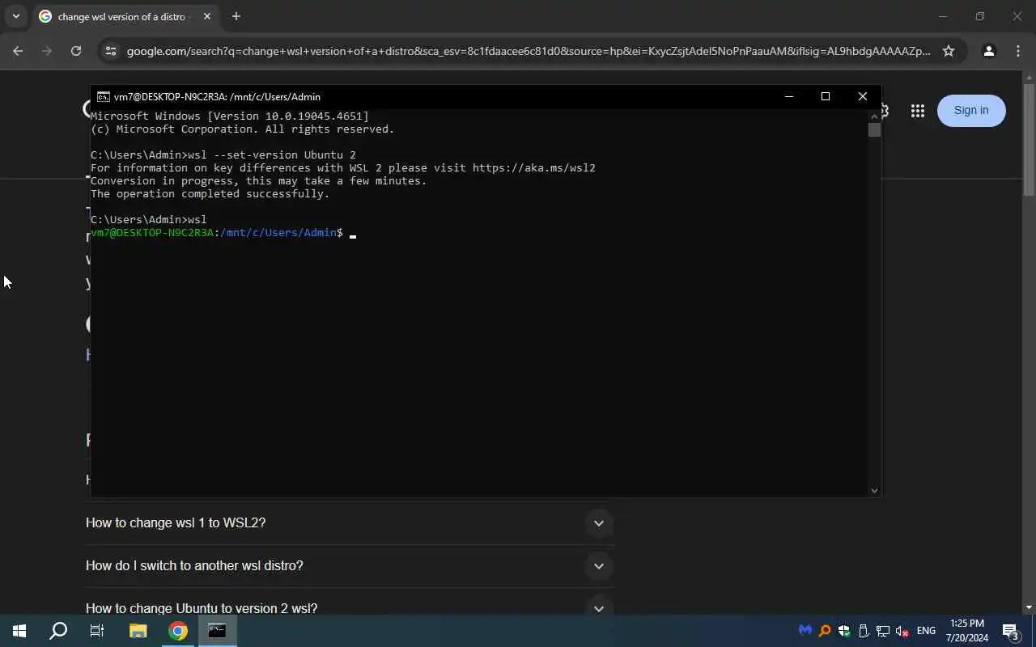Click 'Conversion in progress' terminal line

[x=259, y=181]
